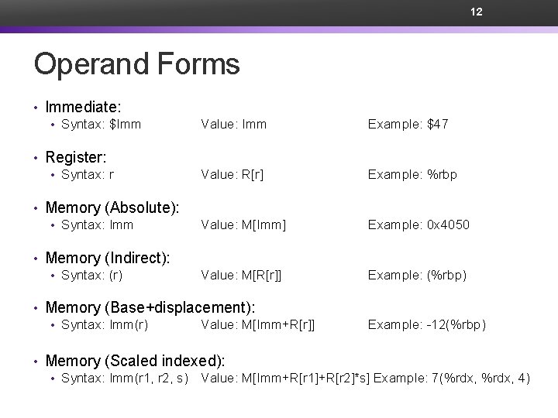Click 'Example: (%rbp)' text
558x418 pixels.
tap(417, 275)
